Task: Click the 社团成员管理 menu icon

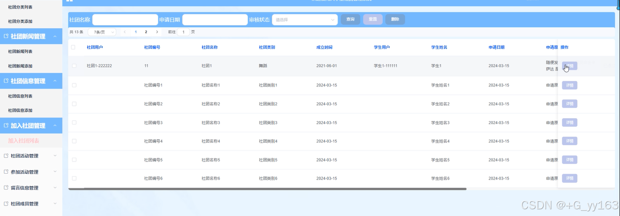Action: coord(6,203)
